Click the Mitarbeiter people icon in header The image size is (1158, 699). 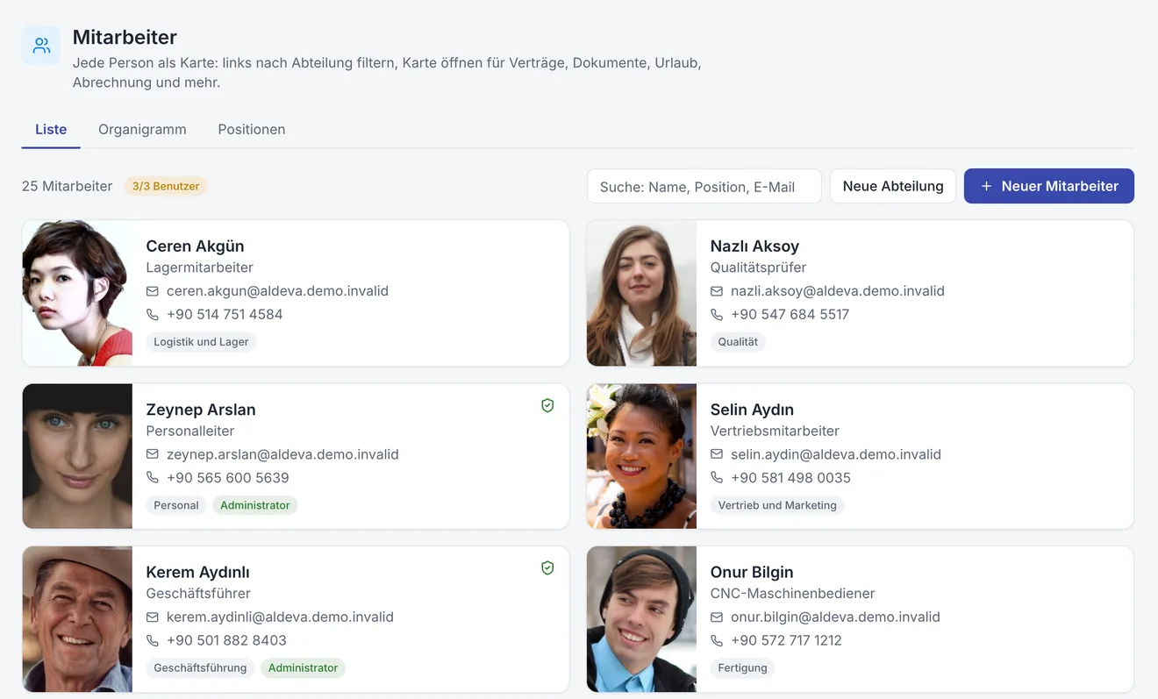tap(41, 45)
